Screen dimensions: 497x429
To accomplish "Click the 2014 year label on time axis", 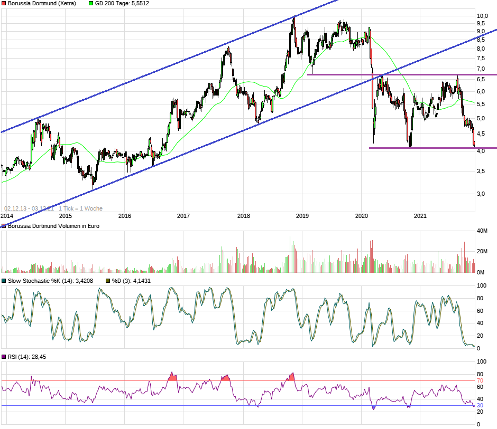I will pos(7,216).
